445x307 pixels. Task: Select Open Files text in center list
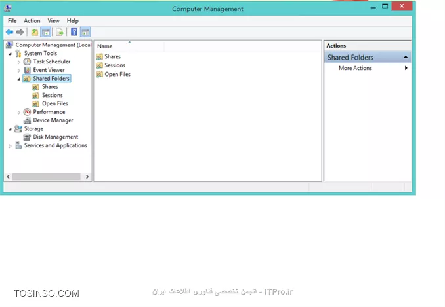tap(117, 75)
